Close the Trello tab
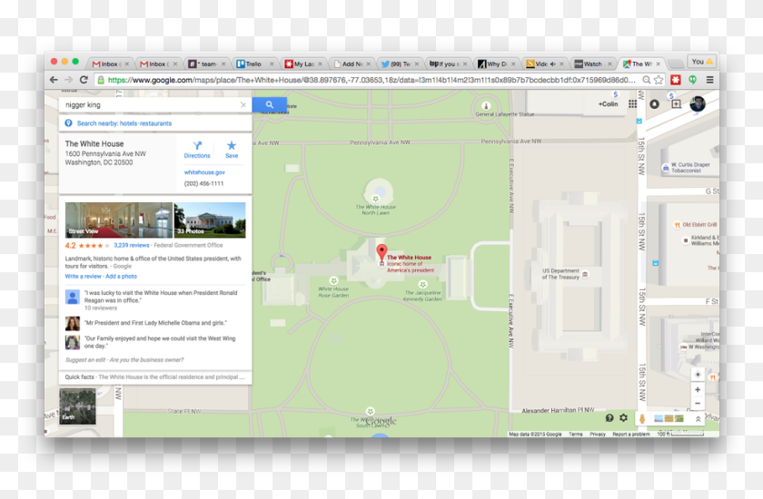The width and height of the screenshot is (763, 499). pyautogui.click(x=272, y=64)
